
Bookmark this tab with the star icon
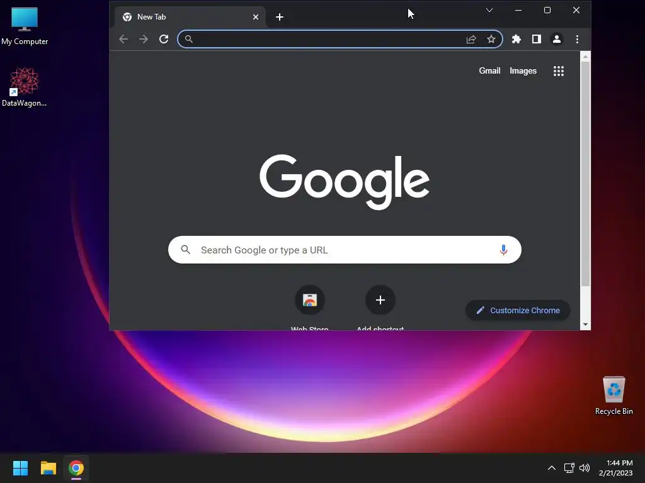click(x=491, y=39)
